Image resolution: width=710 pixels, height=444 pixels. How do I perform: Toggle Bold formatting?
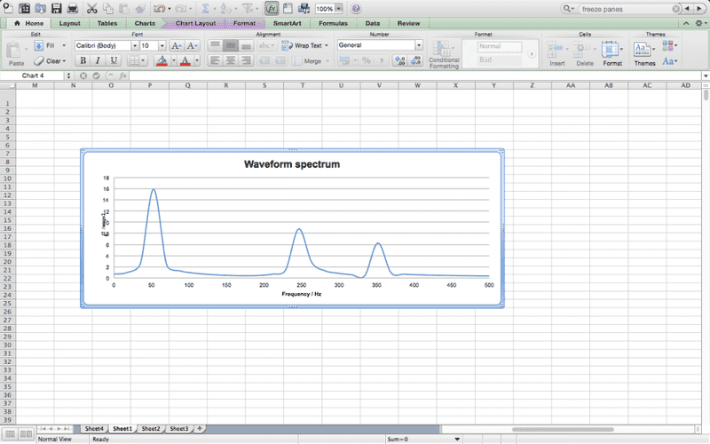pos(83,61)
